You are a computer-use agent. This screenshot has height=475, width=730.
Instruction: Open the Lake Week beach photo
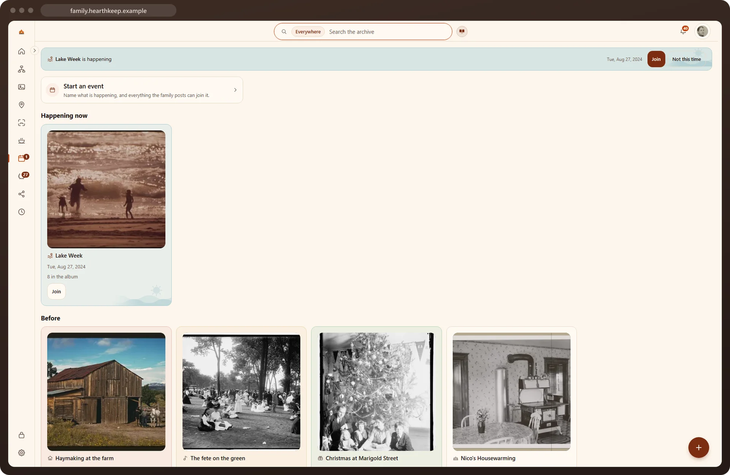[x=106, y=189]
